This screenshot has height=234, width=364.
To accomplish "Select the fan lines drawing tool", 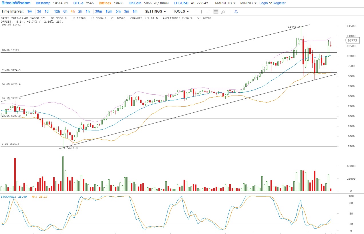I will 223,12.
